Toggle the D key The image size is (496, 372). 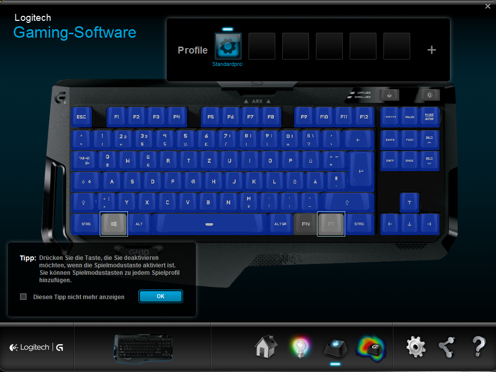tap(152, 182)
